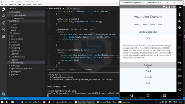The image size is (185, 104).
Task: Expand the Fourth accordion section
Action: (x=148, y=77)
